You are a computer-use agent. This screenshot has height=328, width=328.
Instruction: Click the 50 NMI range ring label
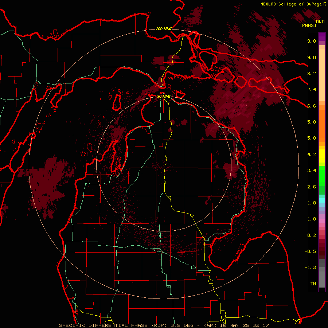[x=164, y=97]
